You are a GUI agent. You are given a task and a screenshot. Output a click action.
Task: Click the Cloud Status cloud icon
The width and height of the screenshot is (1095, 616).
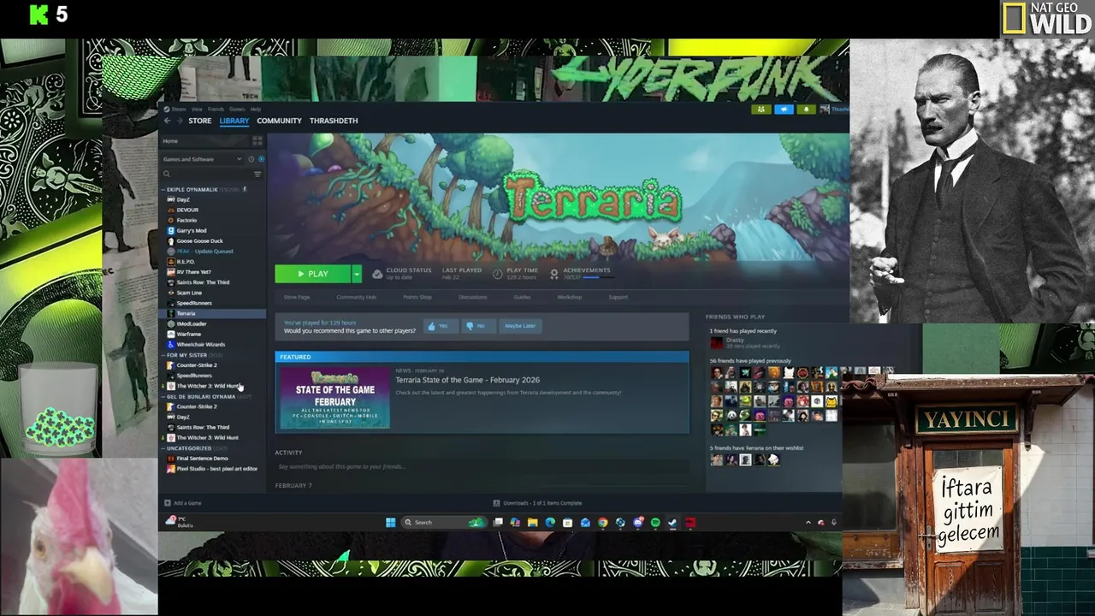[377, 274]
